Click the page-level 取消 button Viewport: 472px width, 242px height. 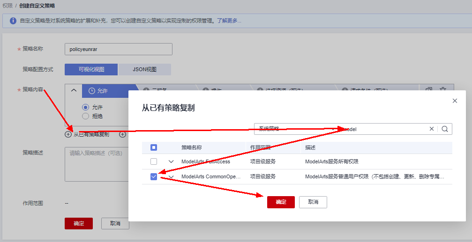115,224
